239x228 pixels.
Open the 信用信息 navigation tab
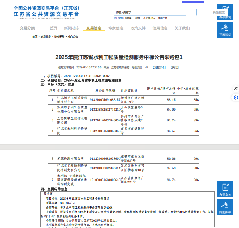click(x=160, y=28)
